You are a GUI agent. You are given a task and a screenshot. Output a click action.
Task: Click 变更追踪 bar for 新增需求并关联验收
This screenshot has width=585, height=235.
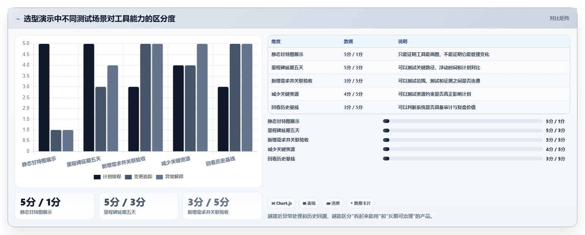(x=146, y=98)
